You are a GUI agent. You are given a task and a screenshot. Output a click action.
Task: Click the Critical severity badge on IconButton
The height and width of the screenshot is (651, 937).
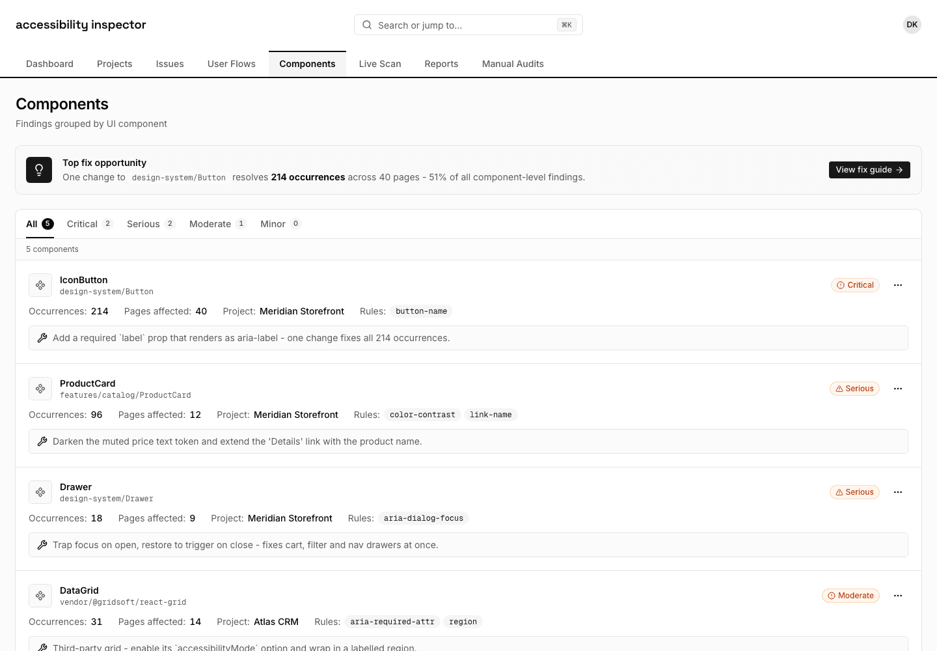pyautogui.click(x=855, y=285)
